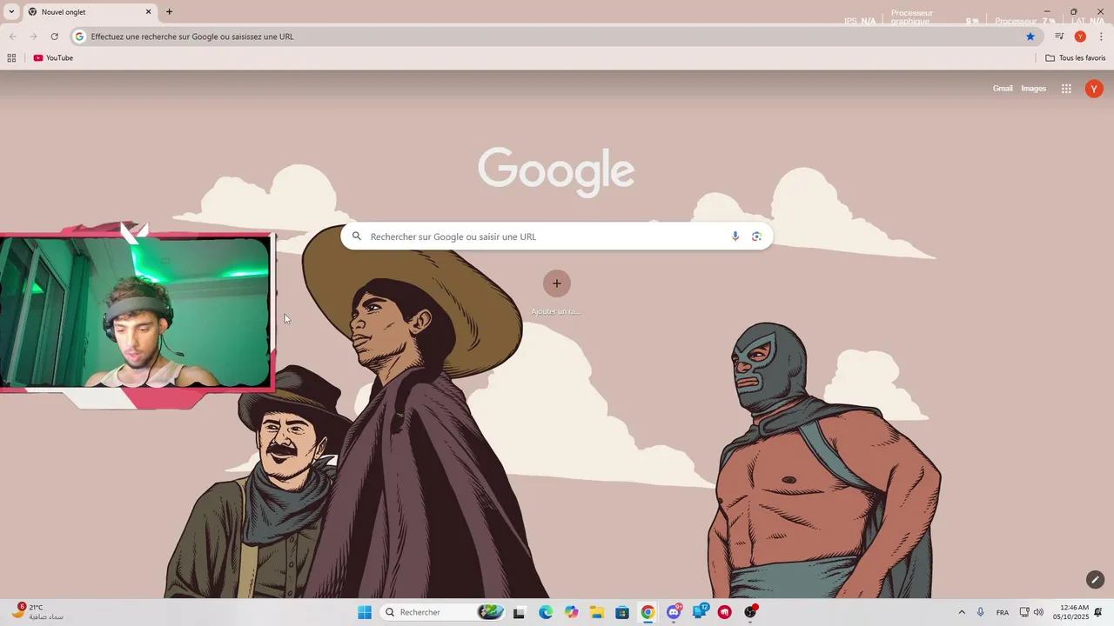Open the Images link

[1033, 89]
